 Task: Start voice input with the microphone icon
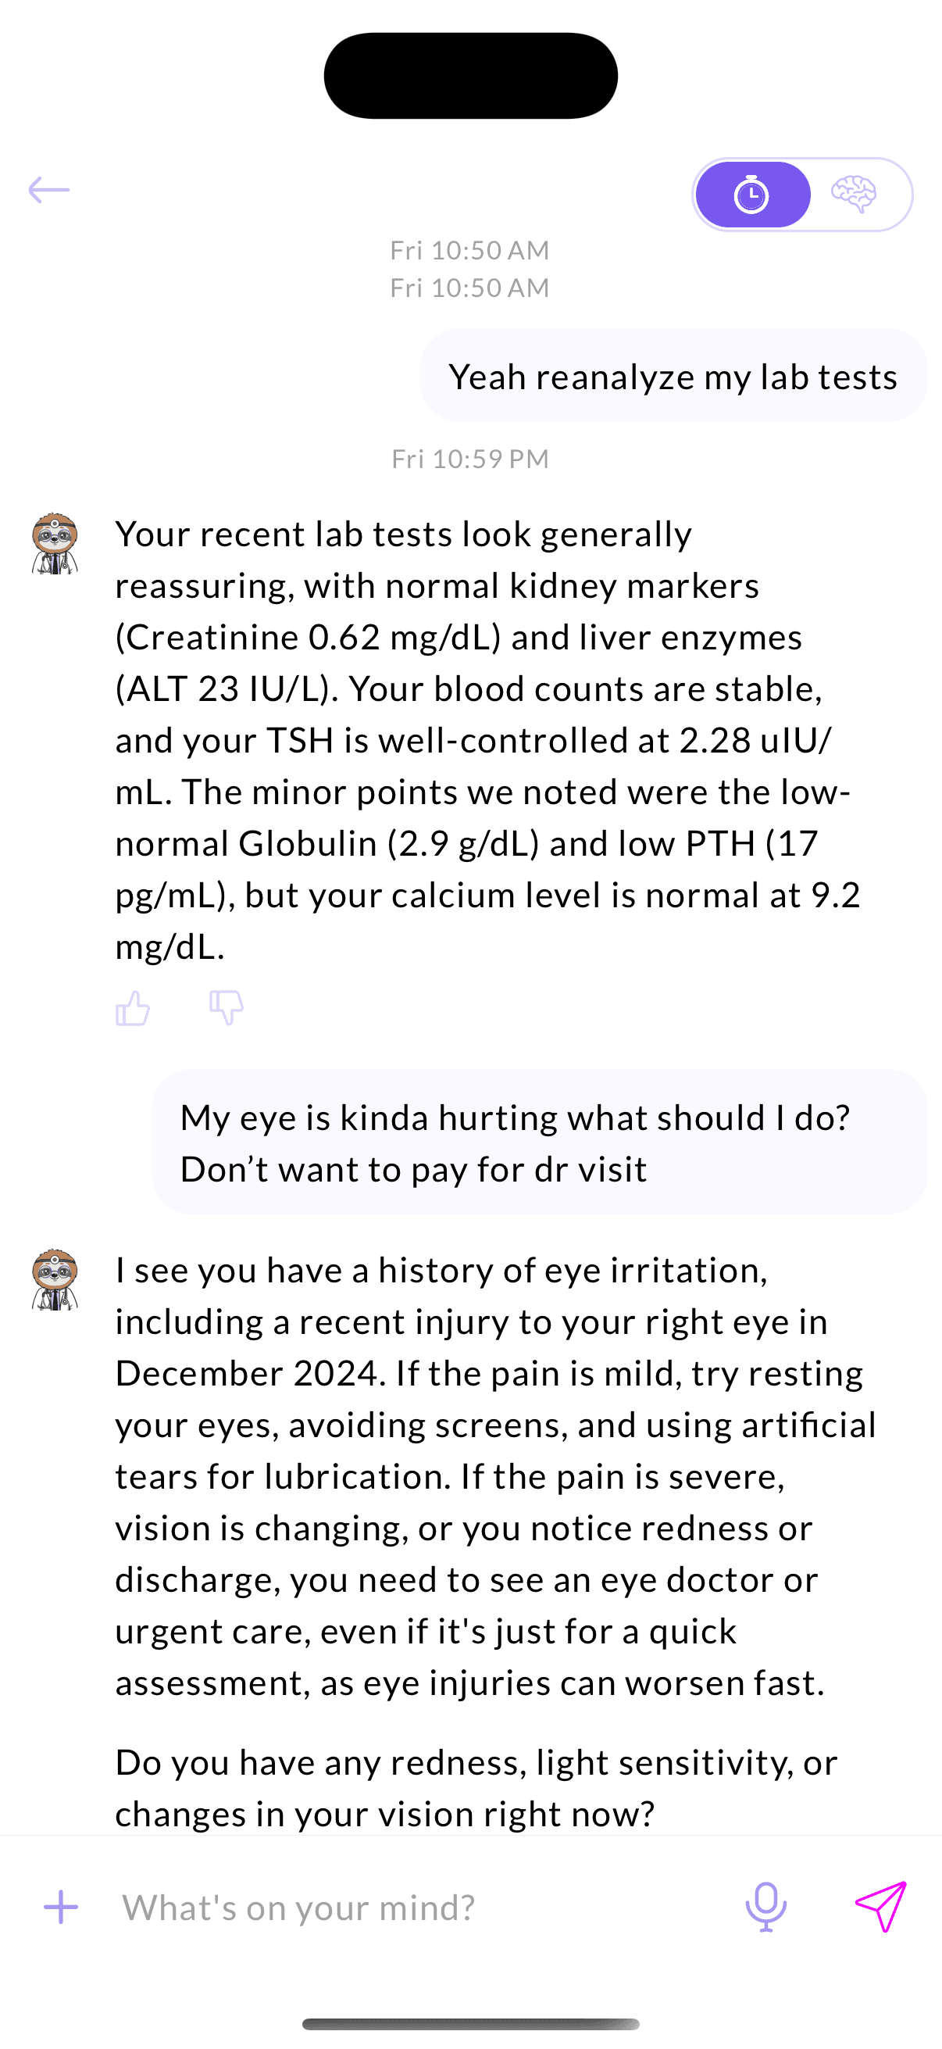click(x=765, y=1908)
